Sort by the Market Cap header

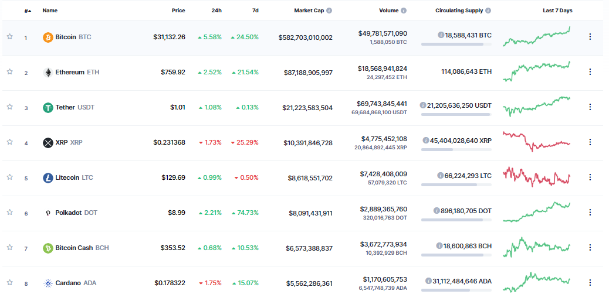point(309,11)
